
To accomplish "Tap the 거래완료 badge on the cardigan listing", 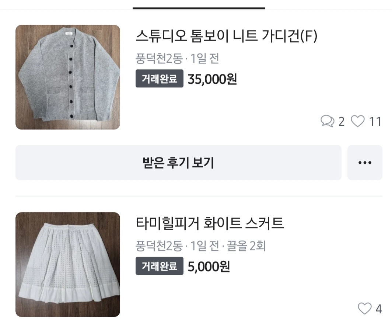I will tap(159, 79).
